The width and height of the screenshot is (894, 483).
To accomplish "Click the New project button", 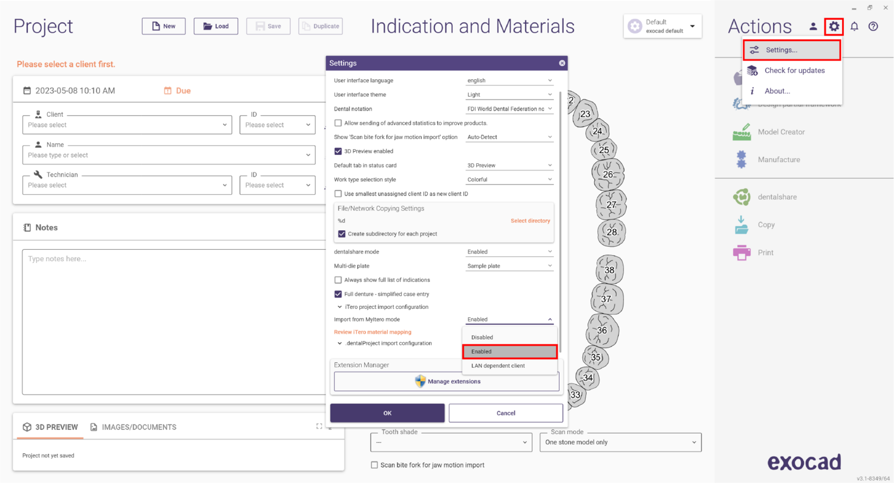I will (163, 26).
